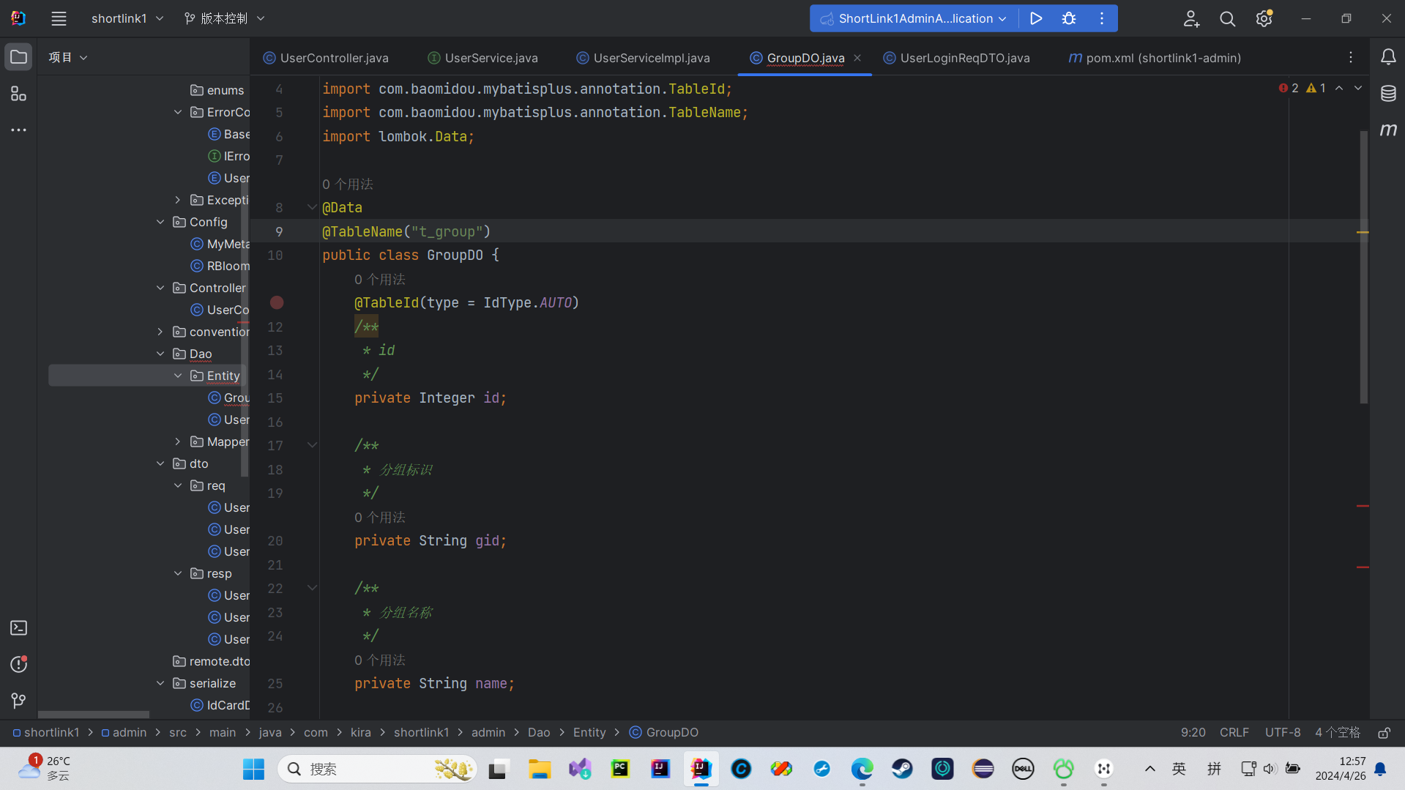1405x790 pixels.
Task: Click the admin module breadcrumb
Action: point(124,733)
